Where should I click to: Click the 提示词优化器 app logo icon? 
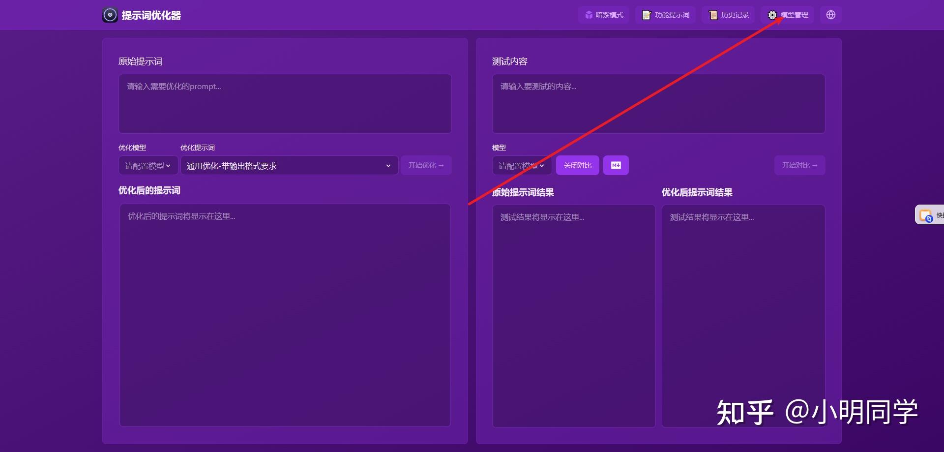click(x=110, y=15)
